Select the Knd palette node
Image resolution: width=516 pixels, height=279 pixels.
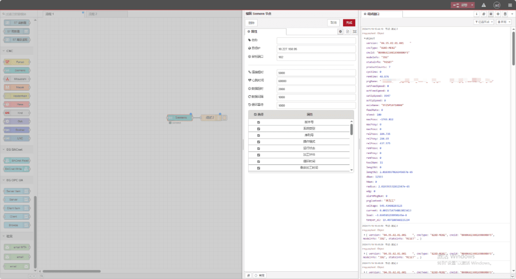[x=17, y=113]
